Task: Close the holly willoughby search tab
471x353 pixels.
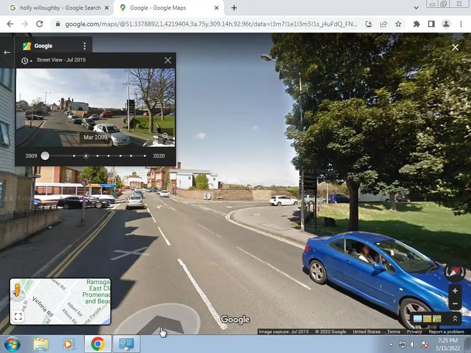Action: tap(107, 8)
